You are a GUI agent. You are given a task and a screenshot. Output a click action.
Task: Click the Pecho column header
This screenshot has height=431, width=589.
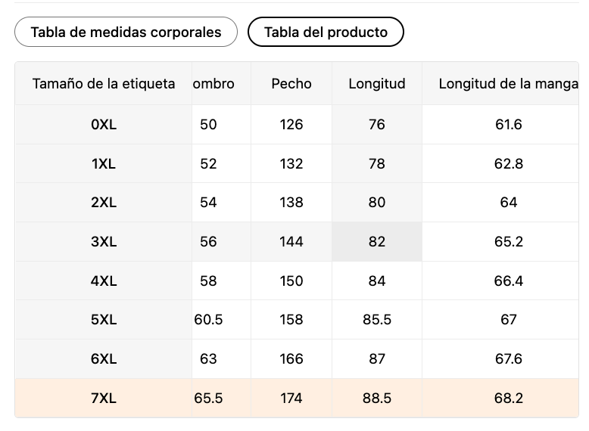291,84
